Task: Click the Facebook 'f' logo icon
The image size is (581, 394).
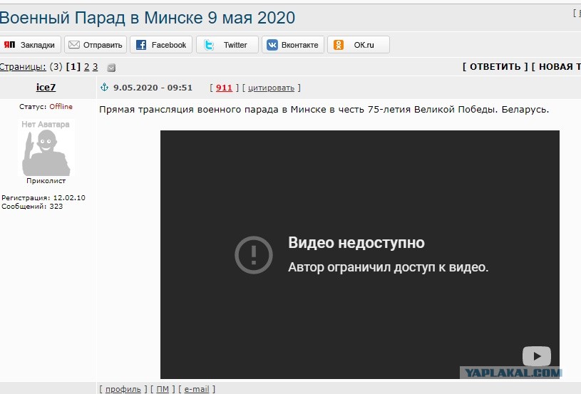Action: (141, 45)
